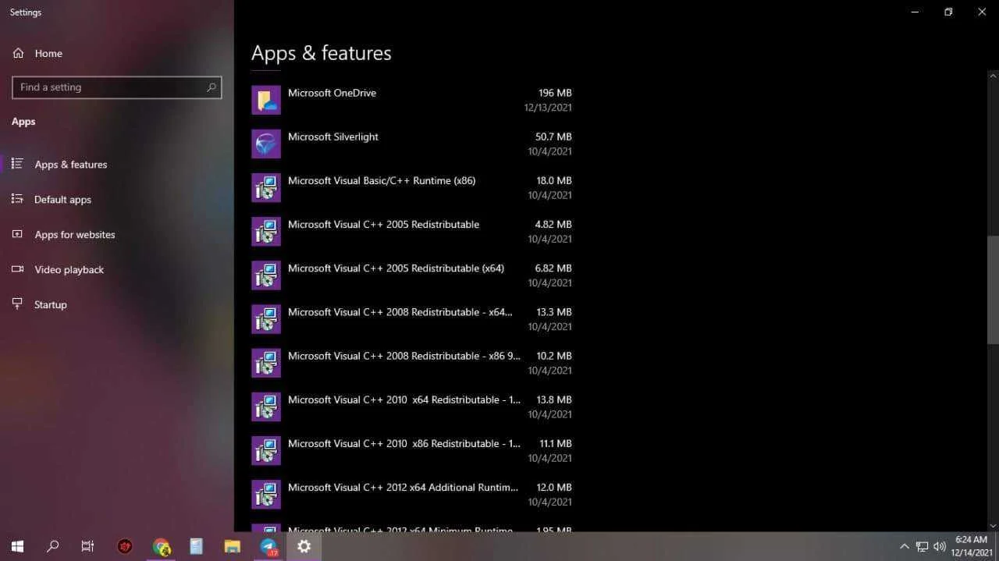Image resolution: width=999 pixels, height=561 pixels.
Task: Open the volume tray icon
Action: 940,546
